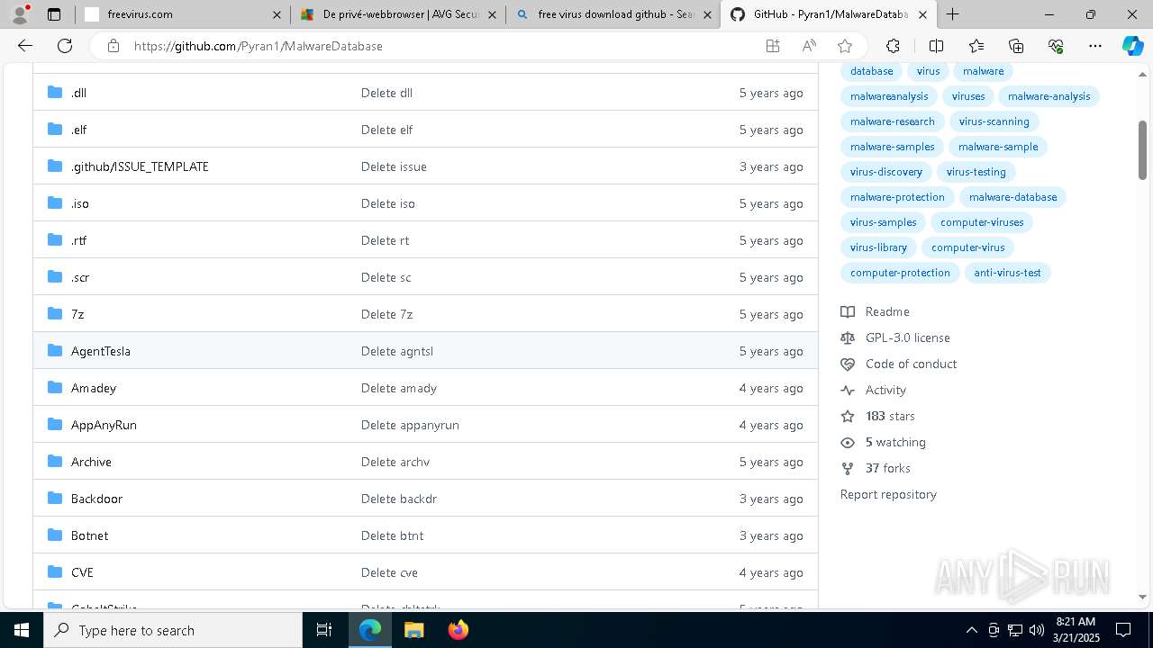Show hidden system tray icons
Image resolution: width=1153 pixels, height=648 pixels.
tap(971, 630)
